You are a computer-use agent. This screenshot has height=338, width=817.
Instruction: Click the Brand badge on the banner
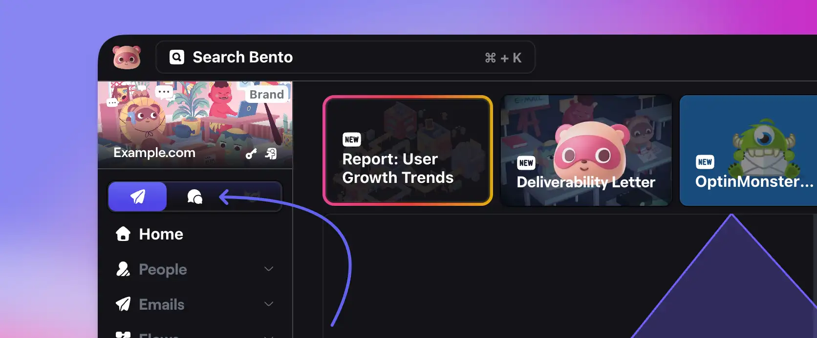point(266,94)
